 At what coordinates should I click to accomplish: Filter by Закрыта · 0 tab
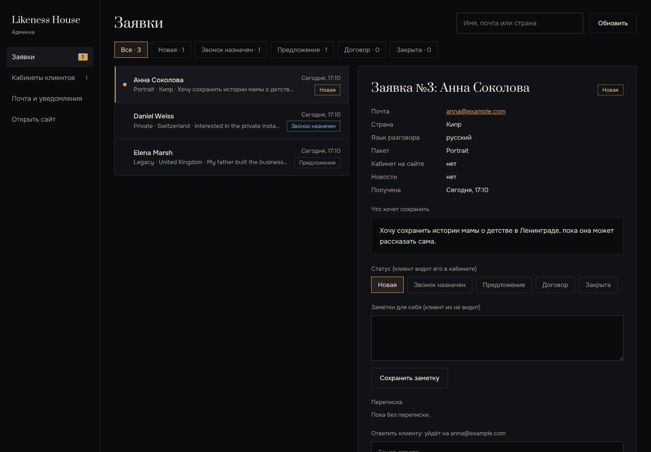pyautogui.click(x=414, y=50)
